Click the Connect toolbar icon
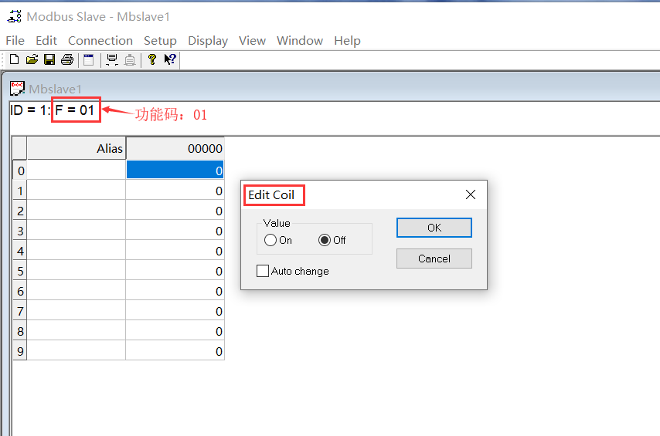 (112, 59)
